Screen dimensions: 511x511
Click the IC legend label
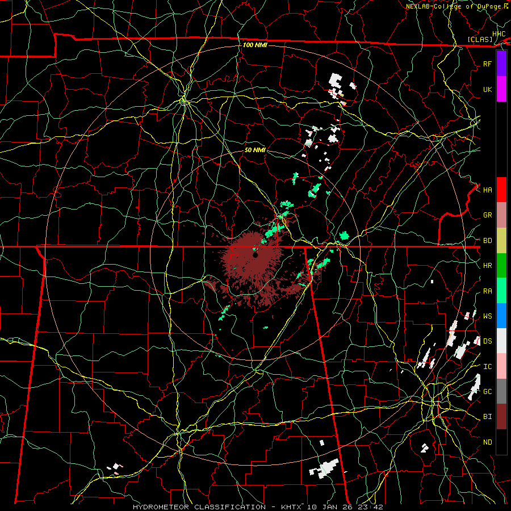tap(487, 367)
